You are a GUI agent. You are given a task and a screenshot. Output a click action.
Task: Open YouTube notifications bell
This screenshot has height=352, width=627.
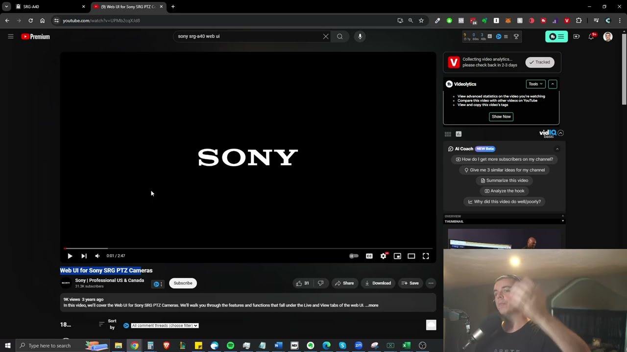click(x=591, y=37)
